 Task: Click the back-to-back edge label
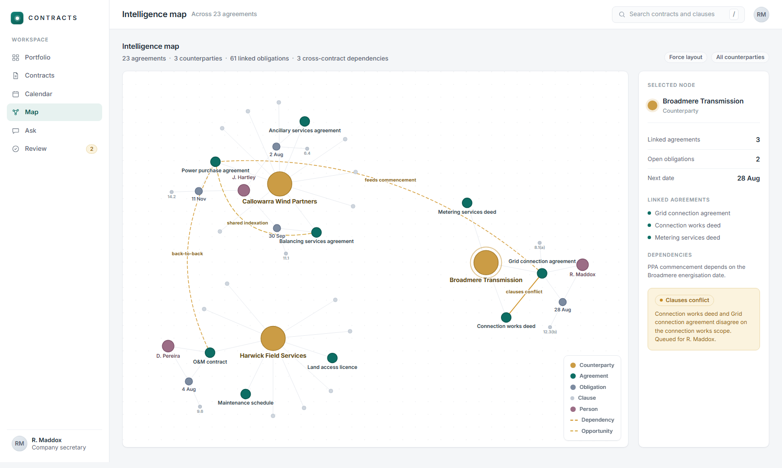coord(187,254)
